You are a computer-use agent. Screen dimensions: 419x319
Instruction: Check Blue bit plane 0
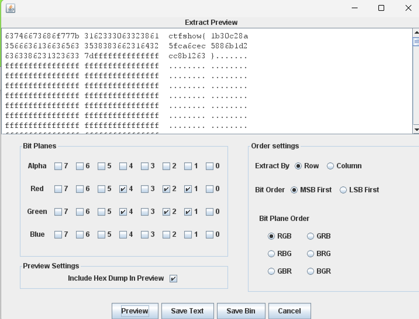(x=210, y=235)
